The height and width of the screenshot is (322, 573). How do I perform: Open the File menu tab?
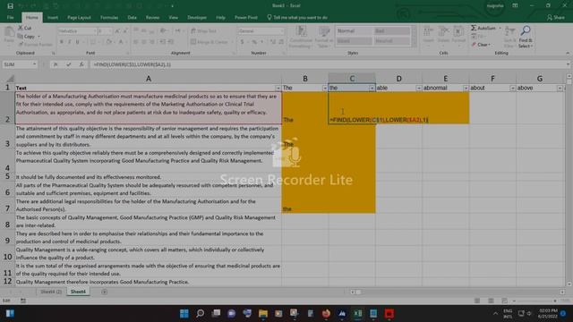(10, 18)
